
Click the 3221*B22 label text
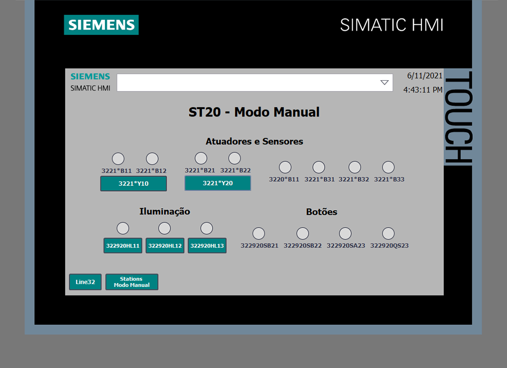click(235, 170)
